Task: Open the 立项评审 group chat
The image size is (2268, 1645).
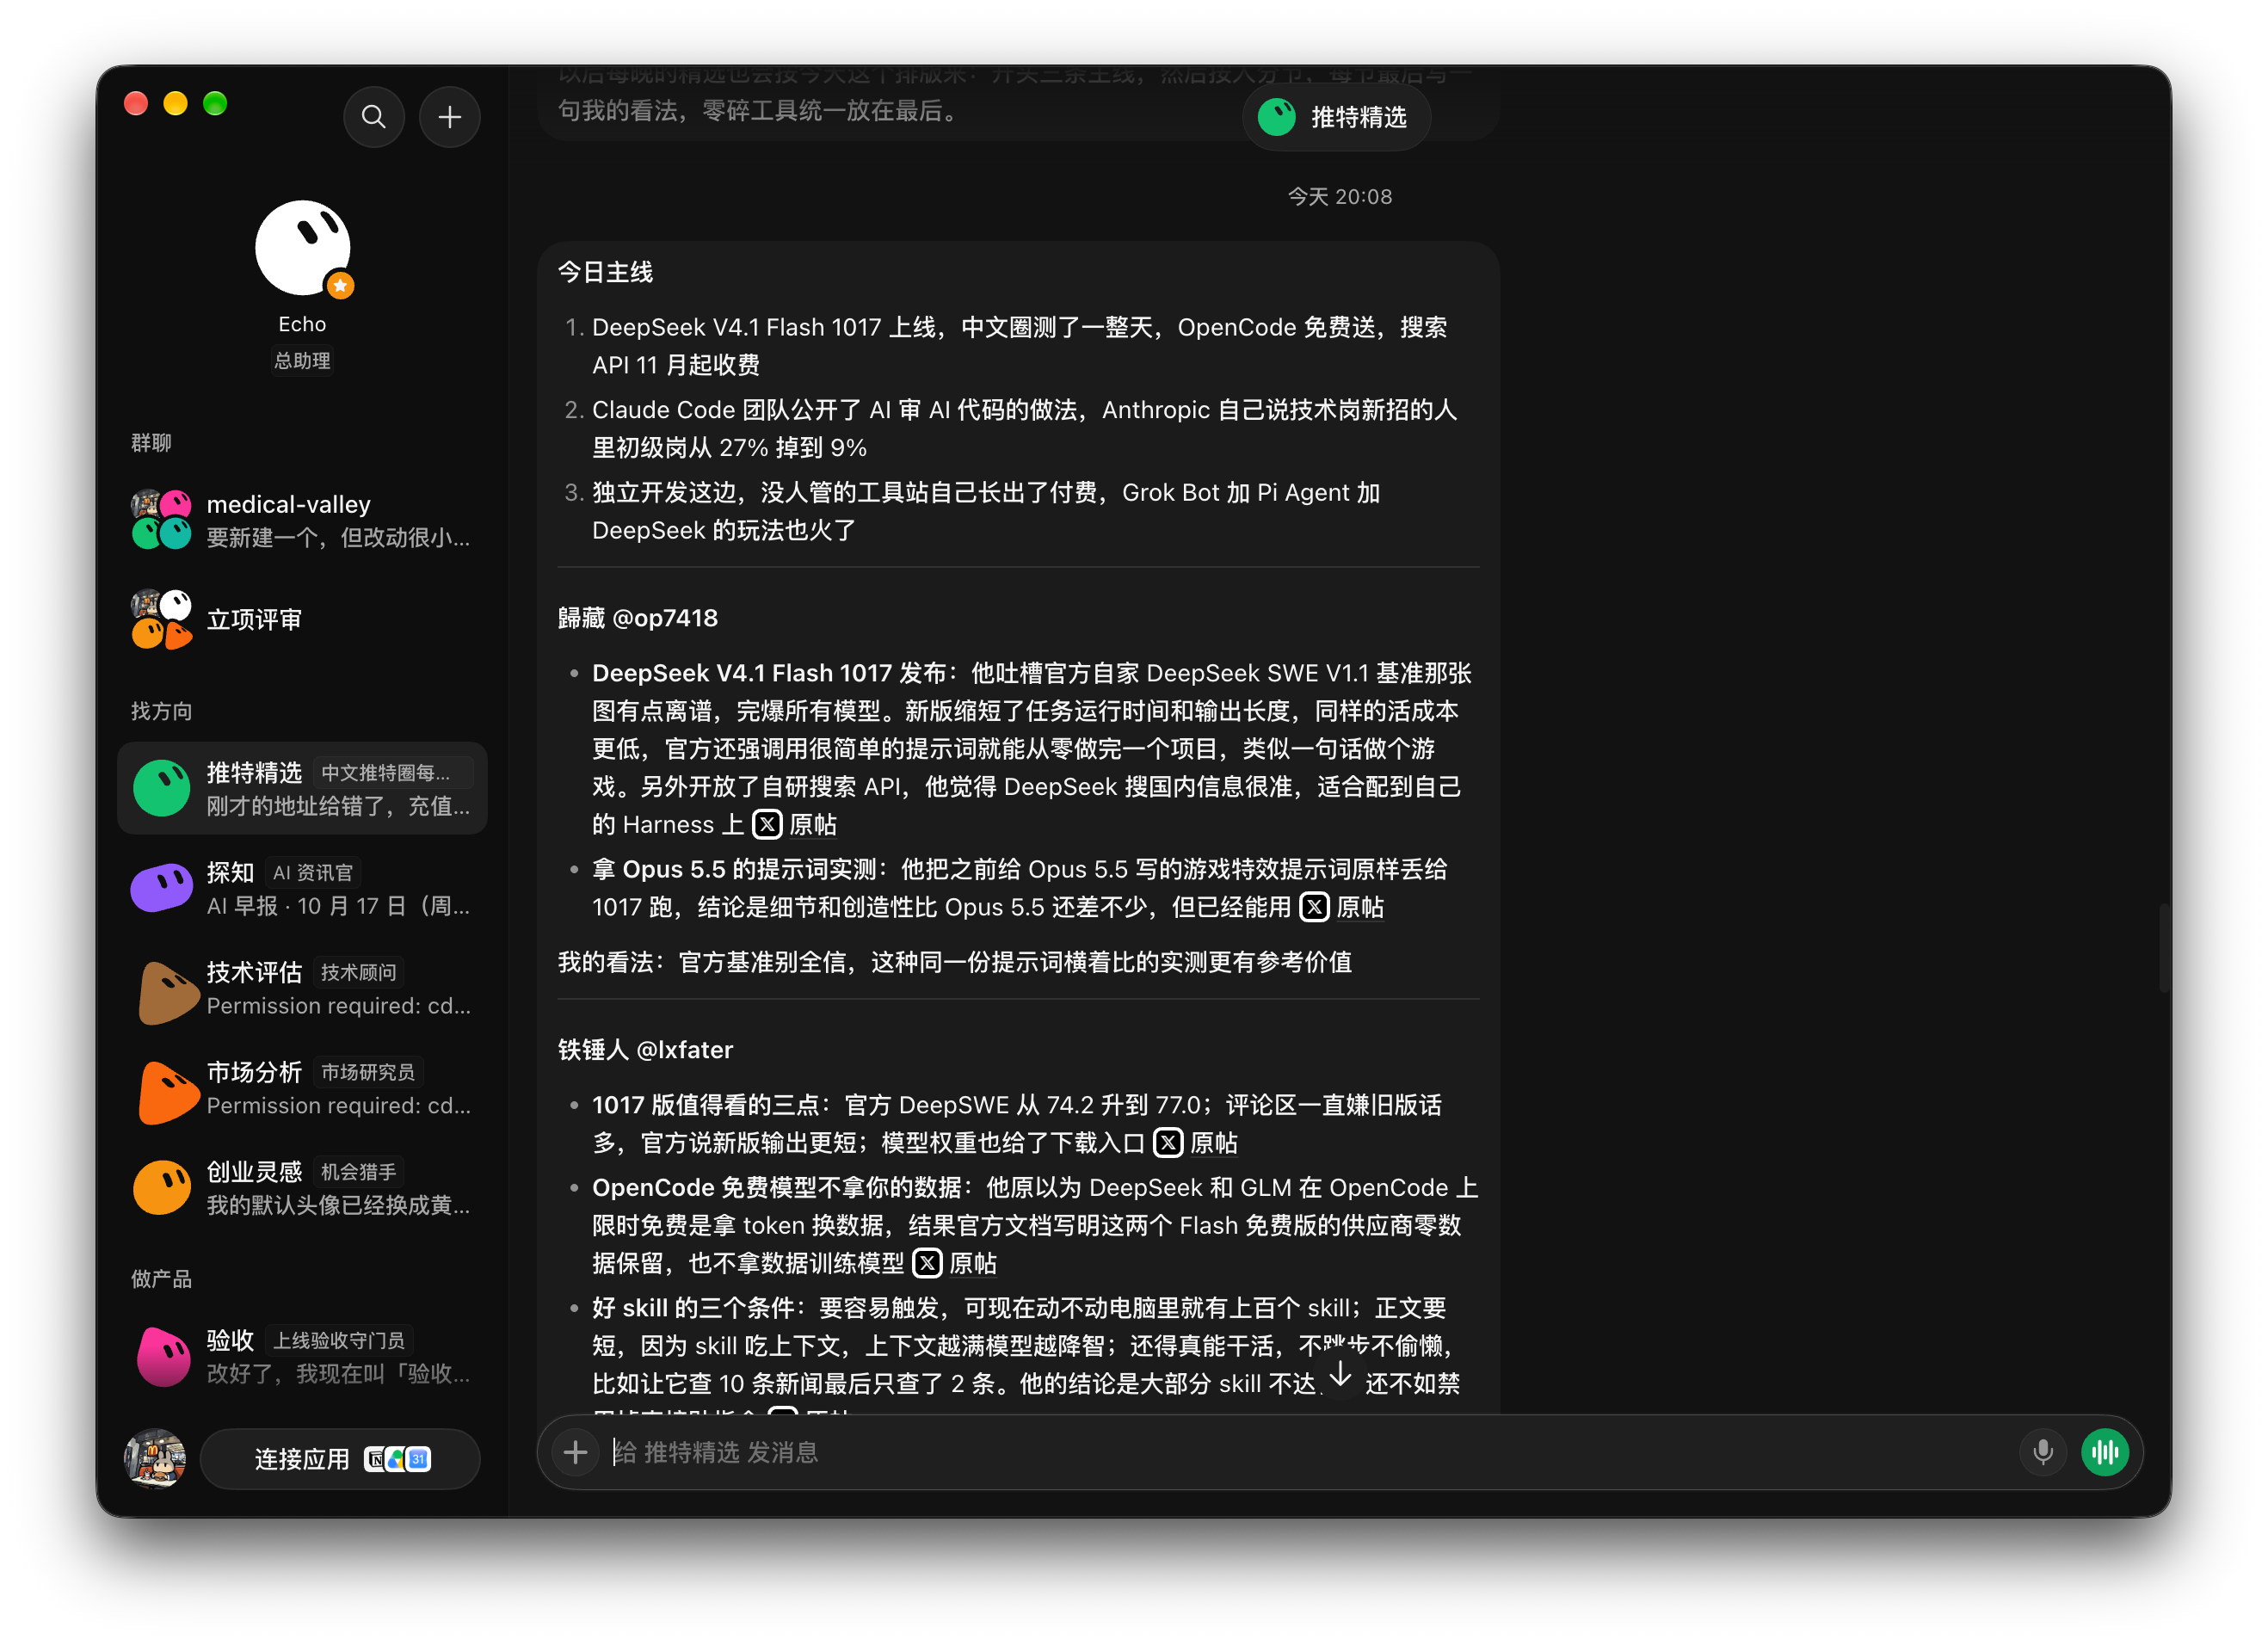Action: [x=302, y=620]
